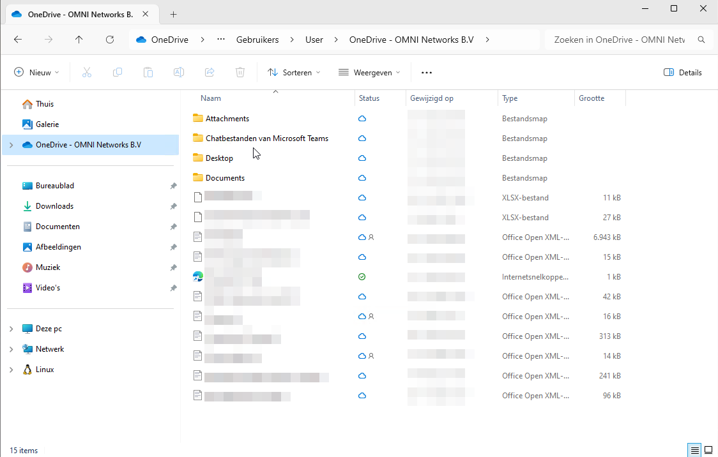Screen dimensions: 718x457
Task: Toggle the Details pane button
Action: (683, 73)
